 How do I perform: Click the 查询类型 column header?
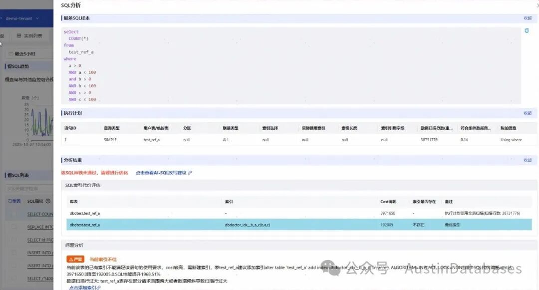click(x=112, y=128)
